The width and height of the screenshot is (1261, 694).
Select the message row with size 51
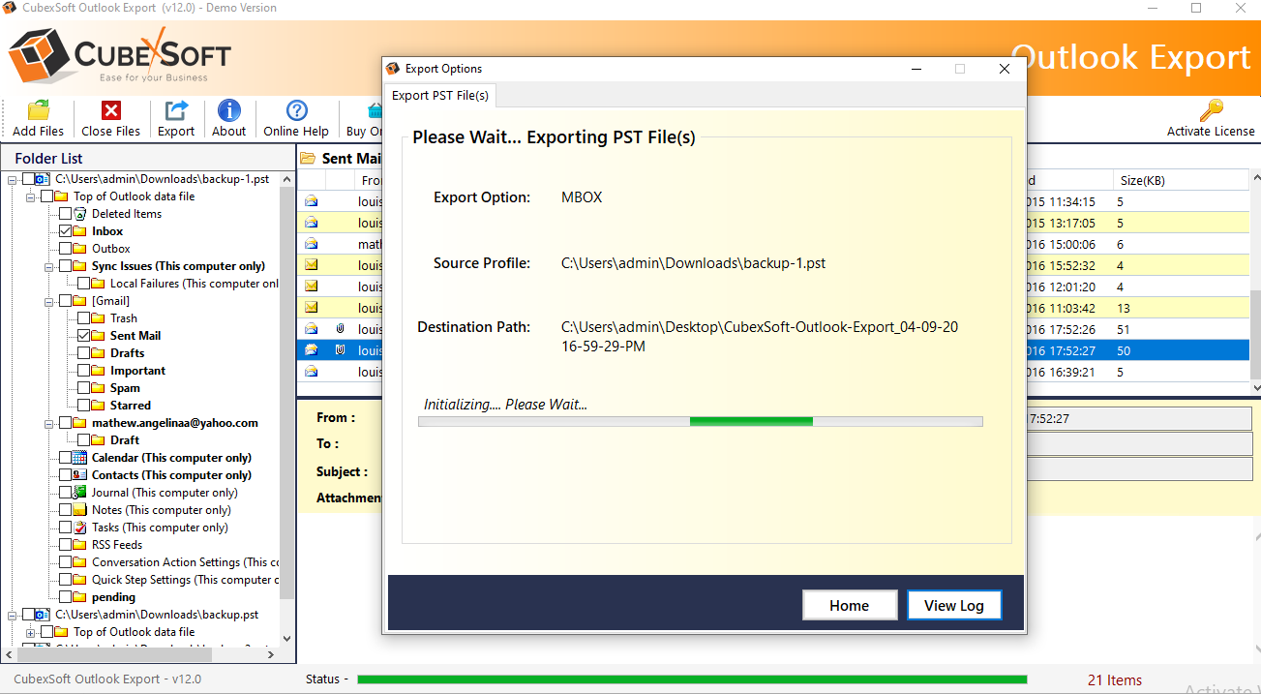pyautogui.click(x=1137, y=329)
